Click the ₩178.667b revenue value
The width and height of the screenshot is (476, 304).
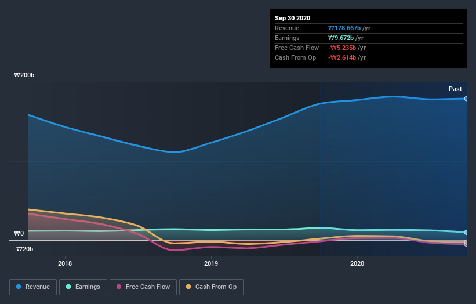(x=344, y=28)
